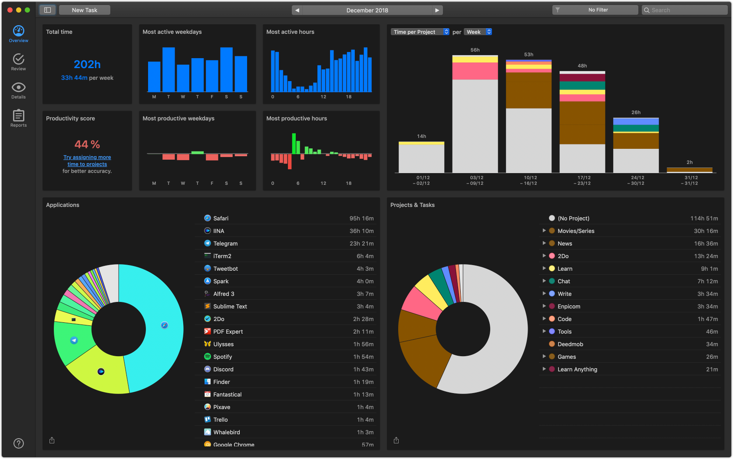Click the share icon under Applications chart
733x459 pixels.
point(52,440)
